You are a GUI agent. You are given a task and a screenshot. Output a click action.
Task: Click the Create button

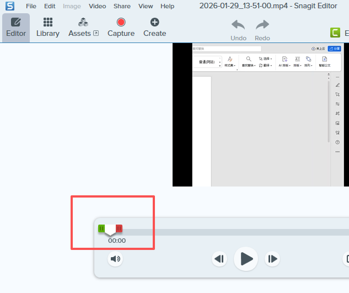[154, 27]
